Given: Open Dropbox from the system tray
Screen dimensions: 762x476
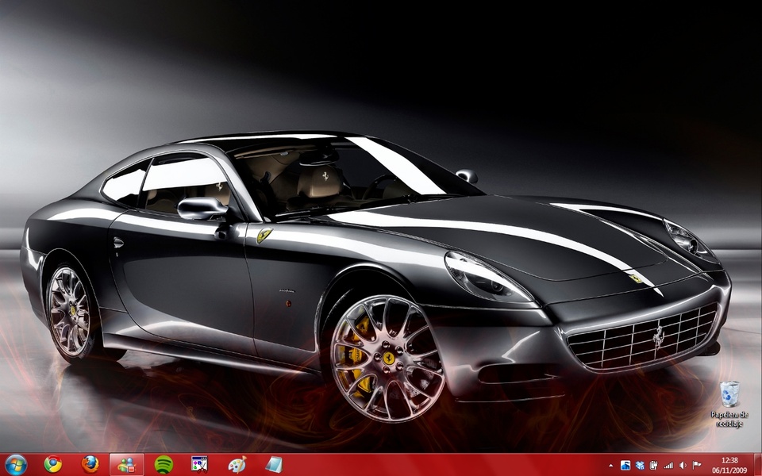Looking at the screenshot, I should tap(640, 465).
